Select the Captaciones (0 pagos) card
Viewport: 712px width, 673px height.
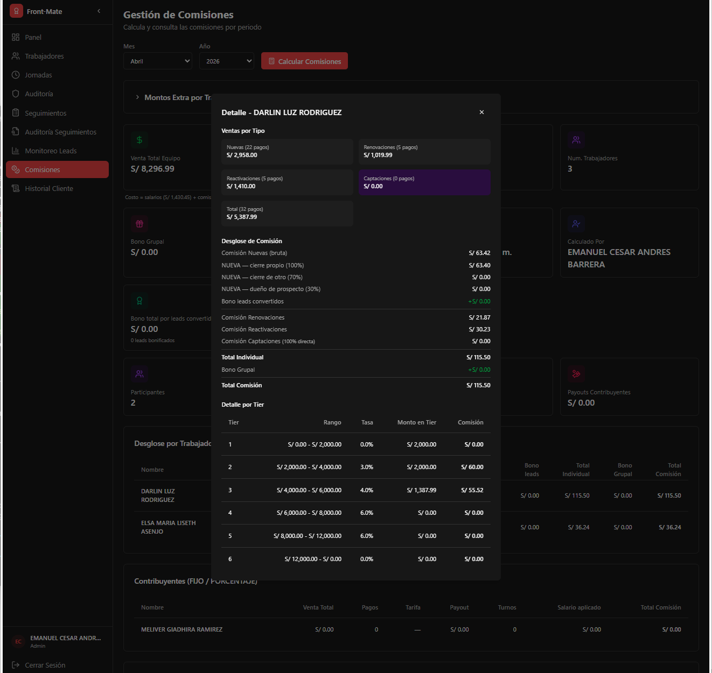coord(424,182)
